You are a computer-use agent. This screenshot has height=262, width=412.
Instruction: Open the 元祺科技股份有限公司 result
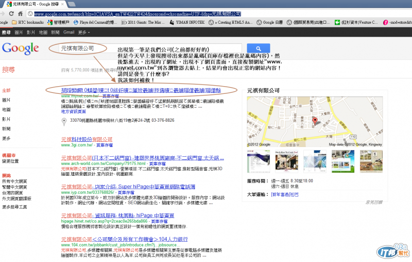click(87, 139)
